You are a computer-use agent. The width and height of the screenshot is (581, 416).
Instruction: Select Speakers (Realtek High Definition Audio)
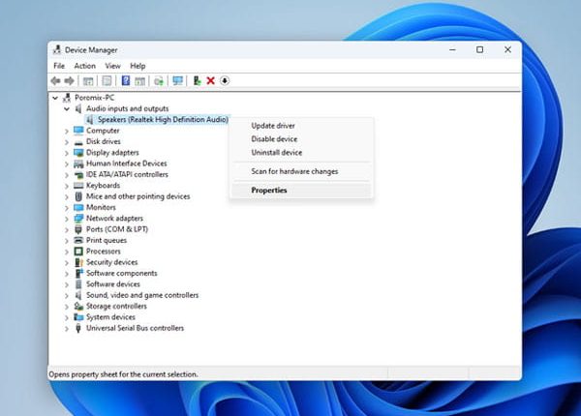(x=163, y=120)
